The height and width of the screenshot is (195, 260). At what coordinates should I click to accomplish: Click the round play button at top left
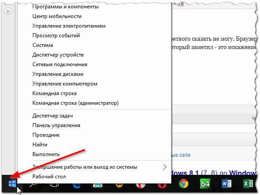tap(8, 11)
